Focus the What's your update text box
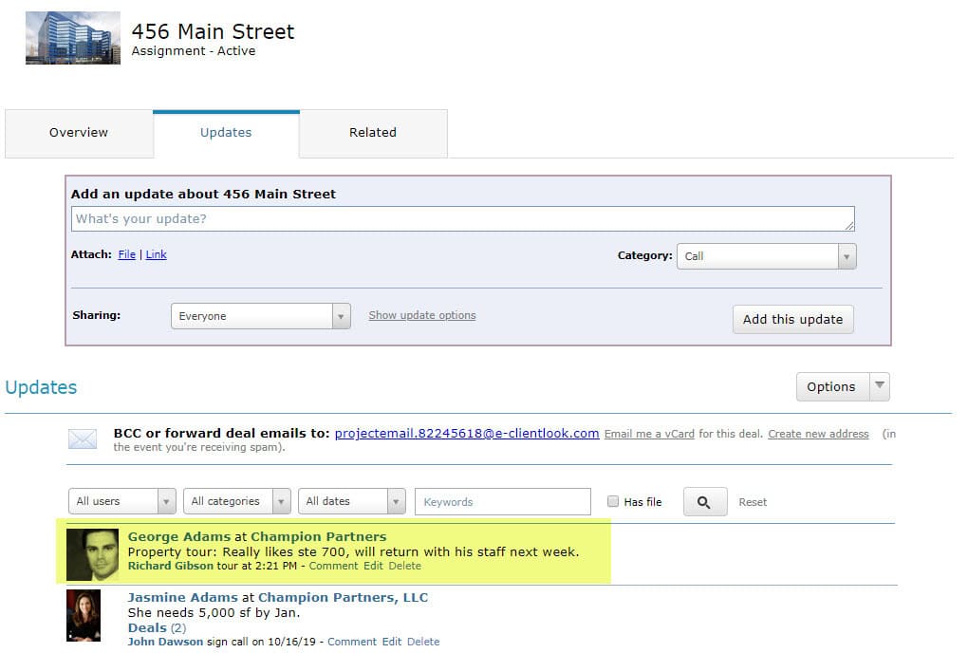 point(463,219)
